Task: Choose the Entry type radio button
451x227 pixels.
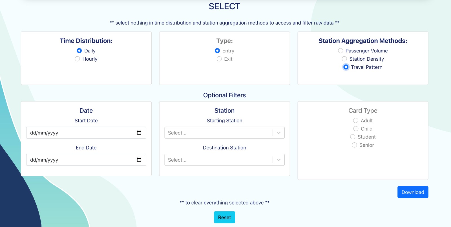Action: tap(217, 51)
